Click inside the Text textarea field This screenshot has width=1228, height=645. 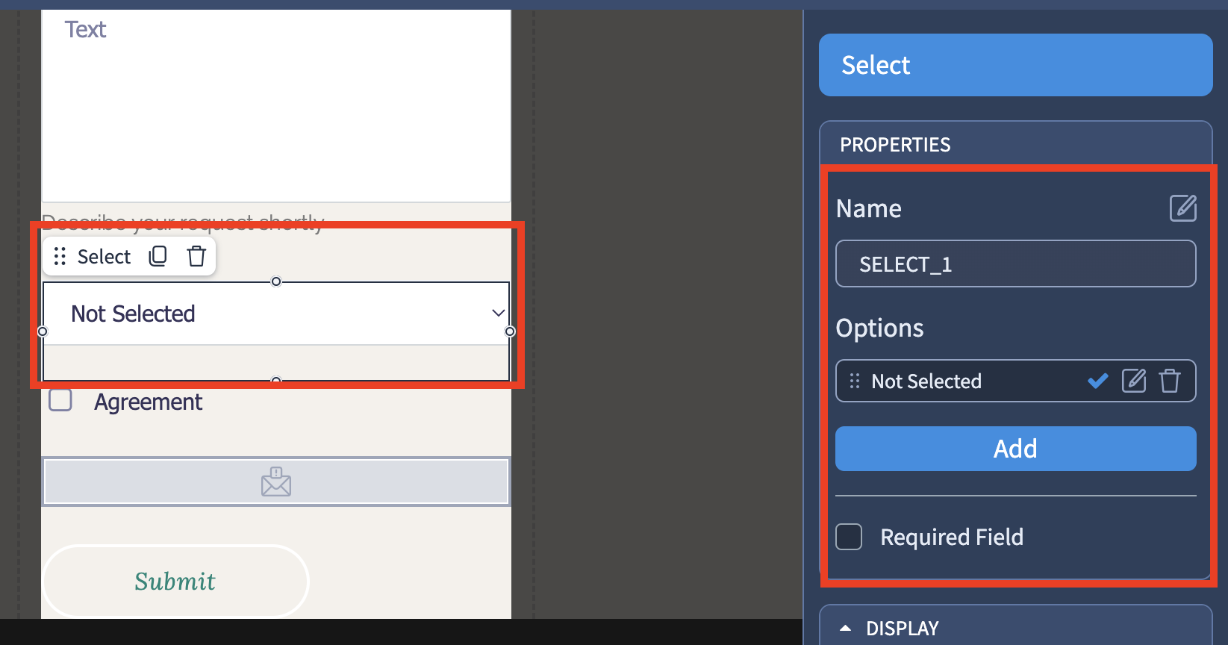(x=276, y=105)
